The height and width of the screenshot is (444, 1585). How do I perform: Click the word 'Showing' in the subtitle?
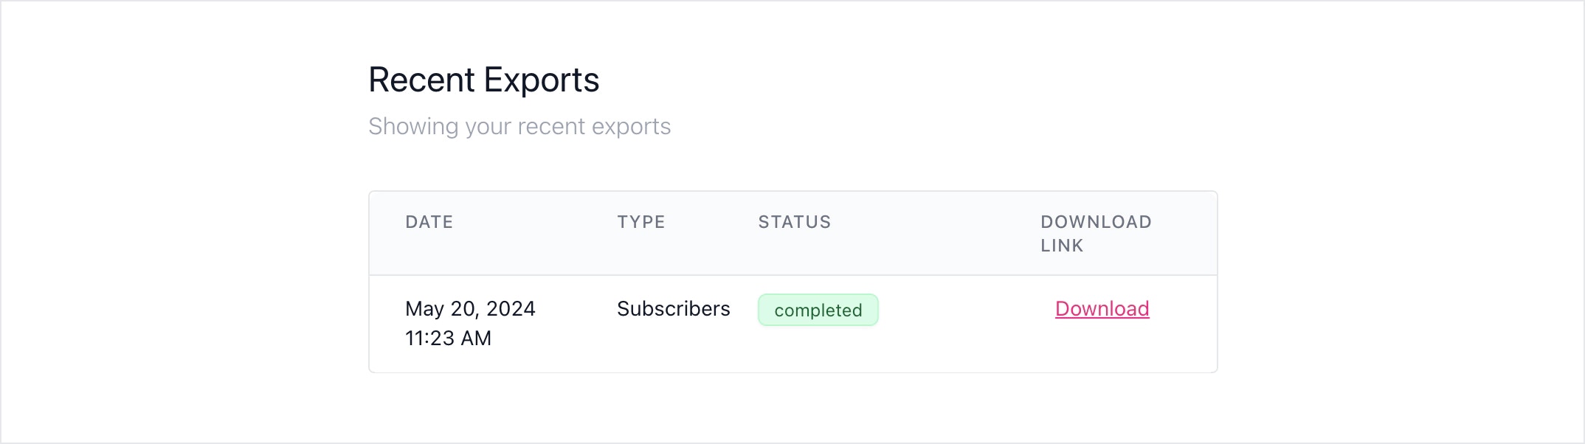pyautogui.click(x=413, y=126)
